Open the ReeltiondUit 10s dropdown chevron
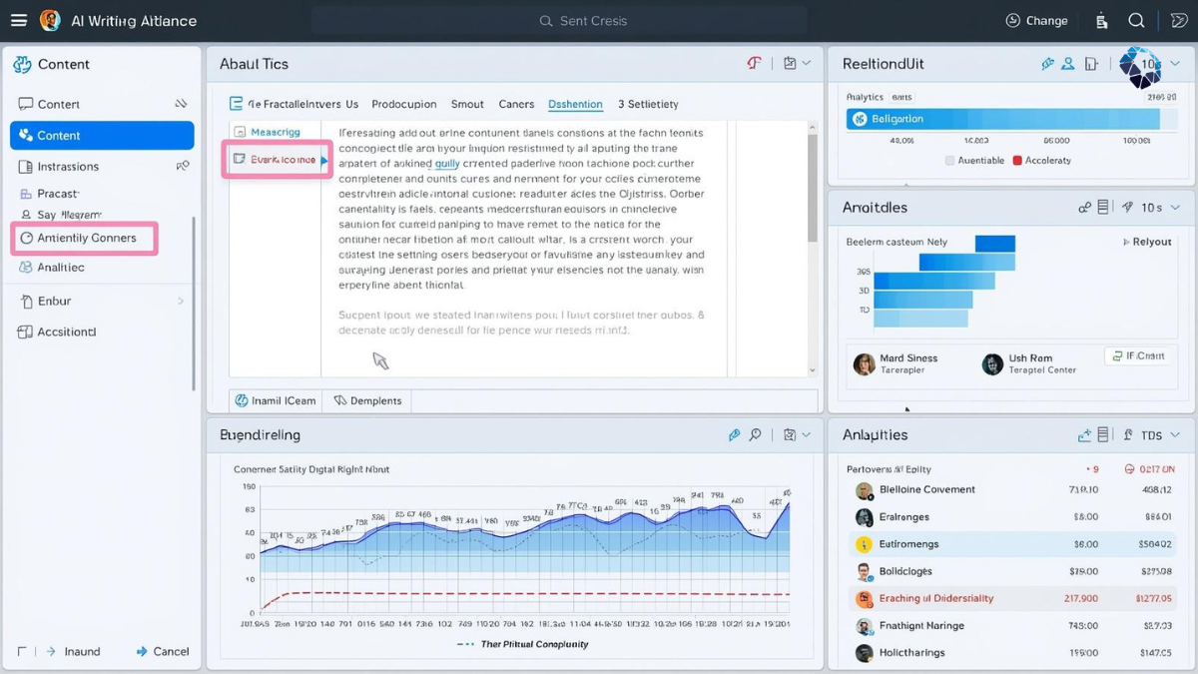The image size is (1198, 674). tap(1175, 64)
